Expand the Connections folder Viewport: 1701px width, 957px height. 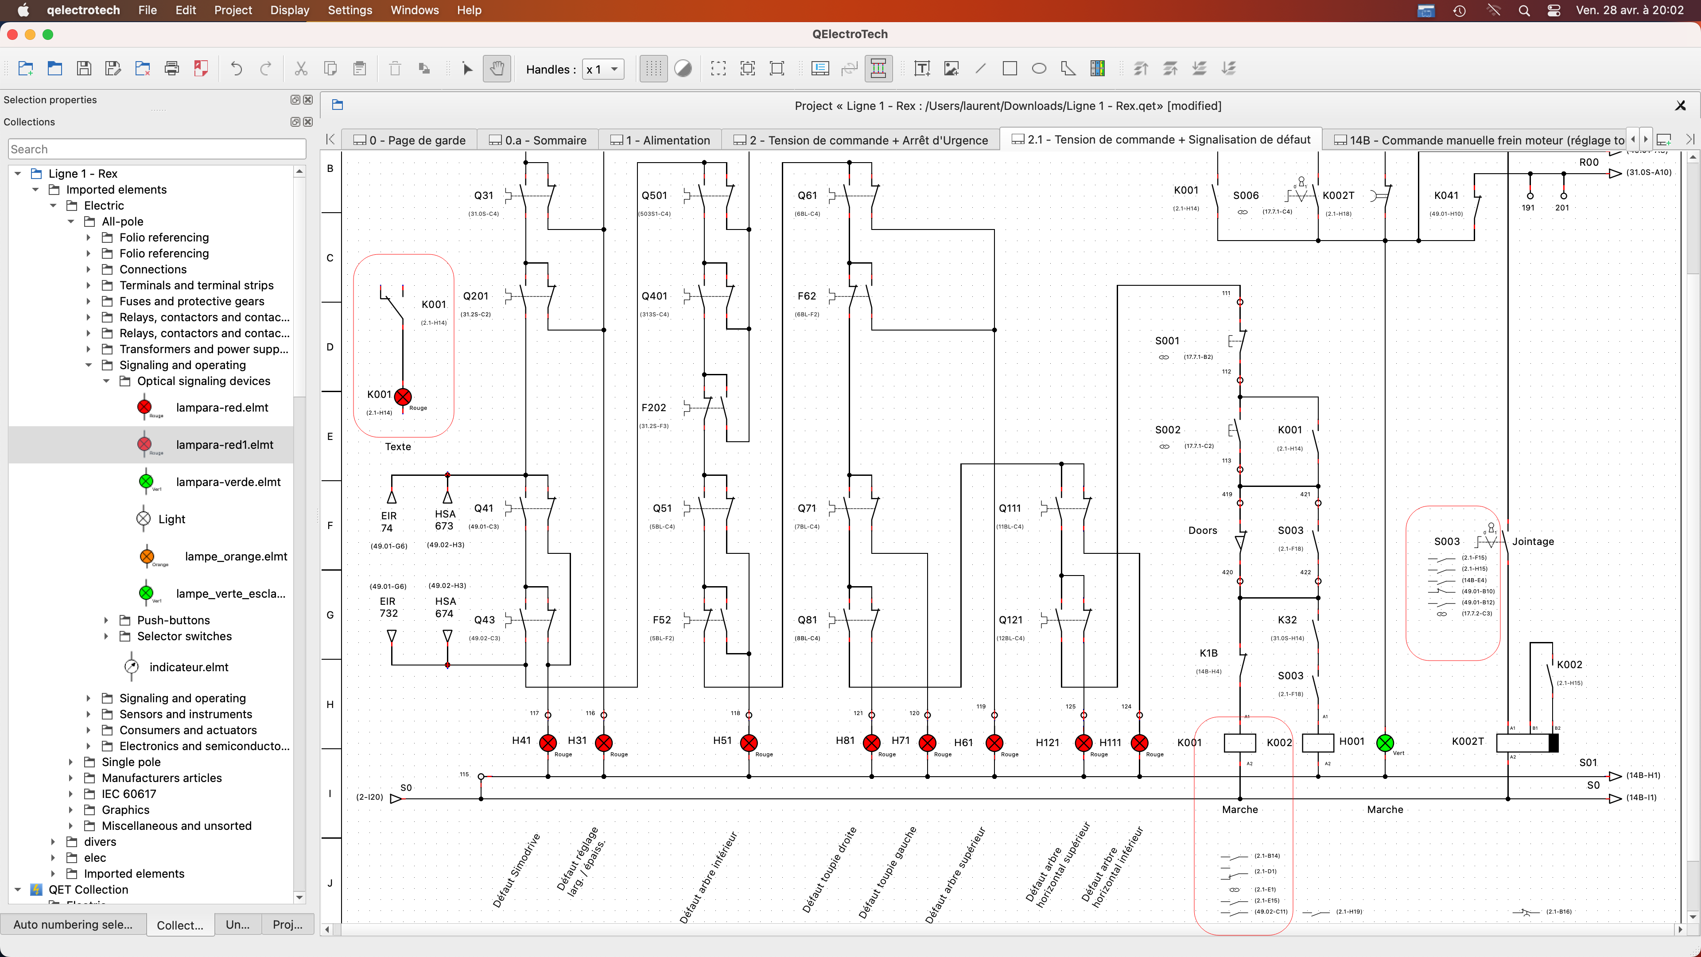(89, 269)
